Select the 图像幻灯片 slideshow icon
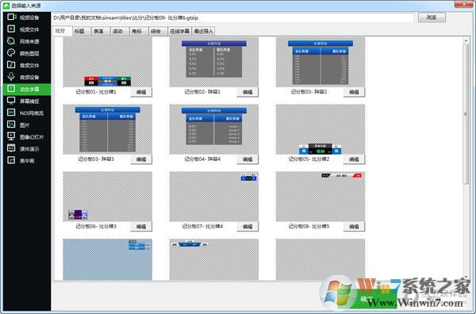Image resolution: width=476 pixels, height=314 pixels. pyautogui.click(x=11, y=136)
